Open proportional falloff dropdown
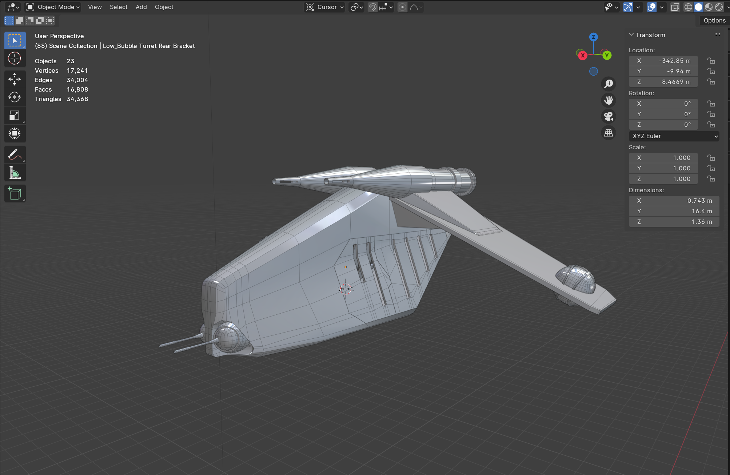The image size is (730, 475). coord(416,7)
